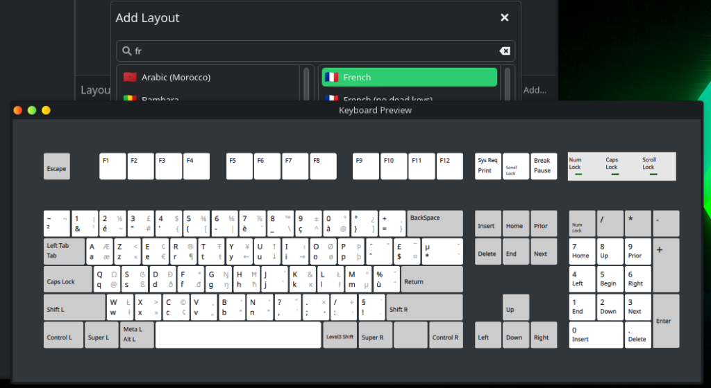The height and width of the screenshot is (388, 711).
Task: Click the clear-text icon in search field
Action: [x=505, y=51]
